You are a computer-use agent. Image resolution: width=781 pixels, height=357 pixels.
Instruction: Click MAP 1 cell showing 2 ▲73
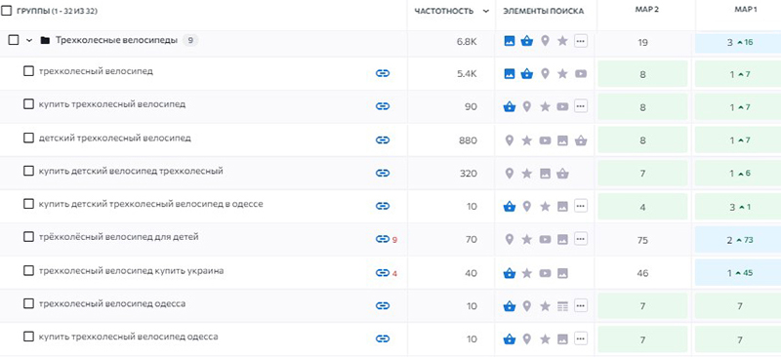[739, 240]
